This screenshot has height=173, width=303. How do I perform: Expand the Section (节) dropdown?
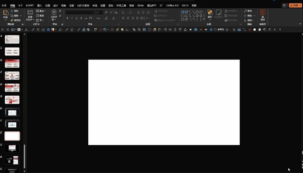[x=40, y=20]
